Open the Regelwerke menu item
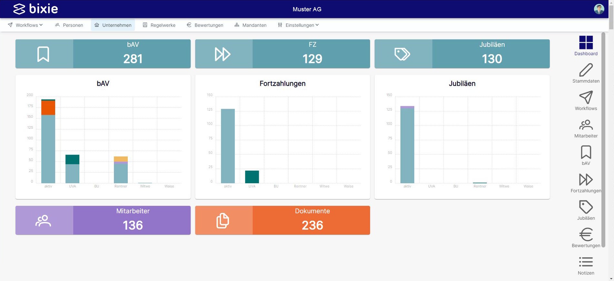 pos(159,25)
